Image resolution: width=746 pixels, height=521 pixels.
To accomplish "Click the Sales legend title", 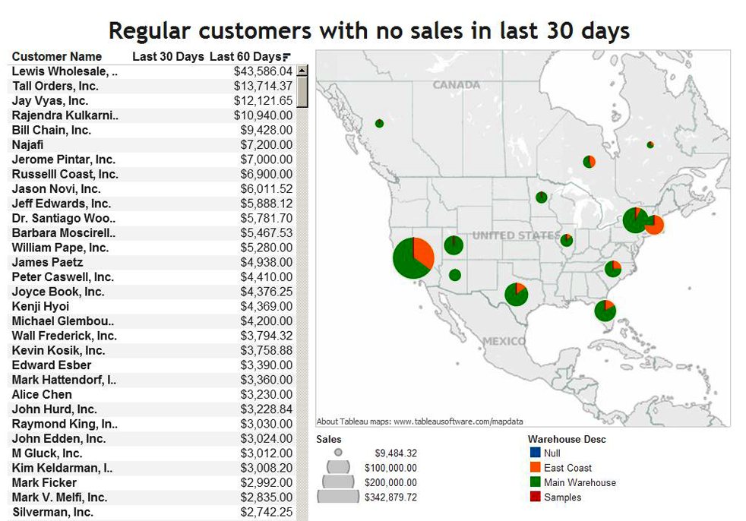I will 329,439.
